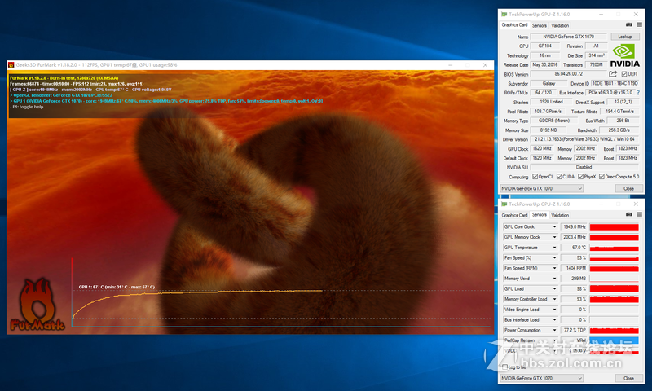Open the Graphics Card tab in the Sensors window

515,215
